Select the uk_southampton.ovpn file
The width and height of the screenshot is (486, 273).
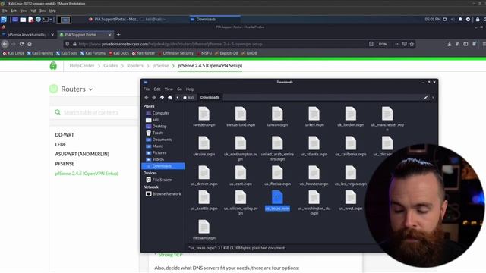click(241, 149)
